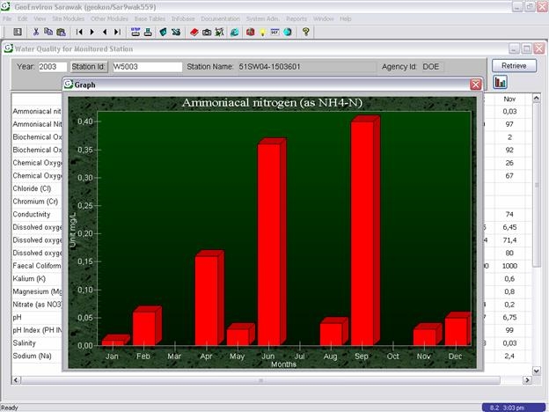The image size is (549, 412).
Task: Open the Base Tables menu
Action: [149, 18]
